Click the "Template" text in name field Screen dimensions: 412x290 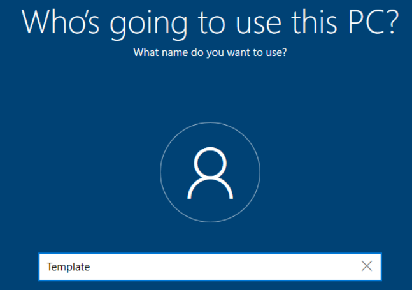tap(68, 267)
